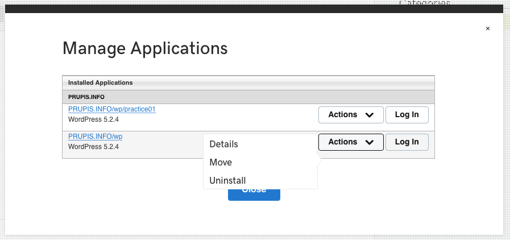
Task: Click the chevron arrow in practice01's Actions button
Action: coord(370,115)
